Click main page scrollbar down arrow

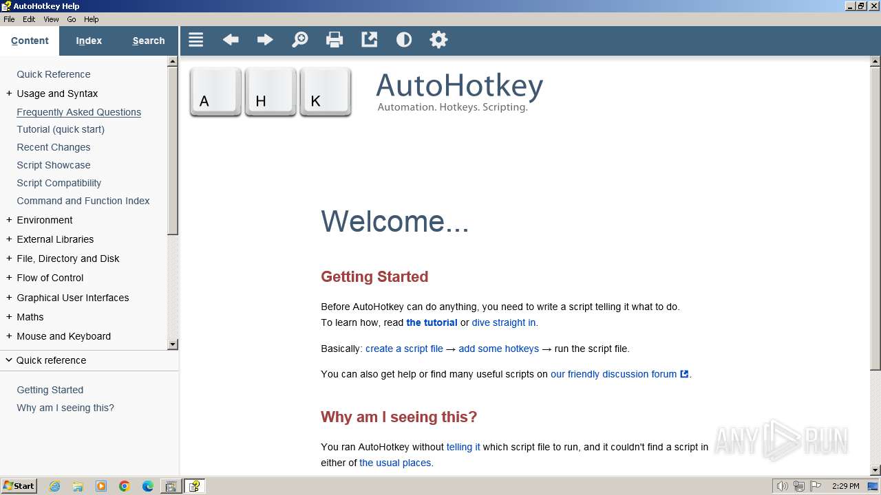coord(875,470)
